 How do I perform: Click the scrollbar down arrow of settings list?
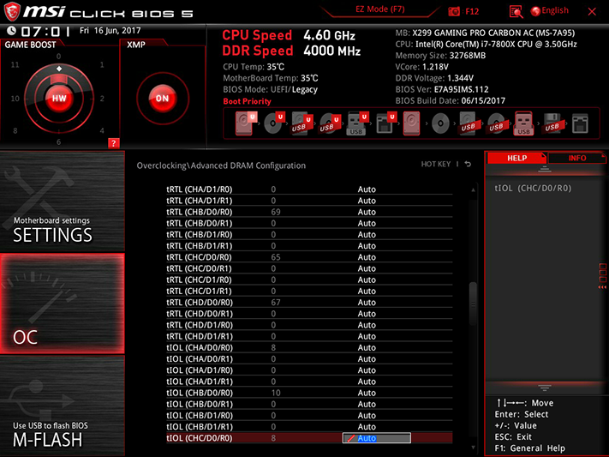point(473,448)
